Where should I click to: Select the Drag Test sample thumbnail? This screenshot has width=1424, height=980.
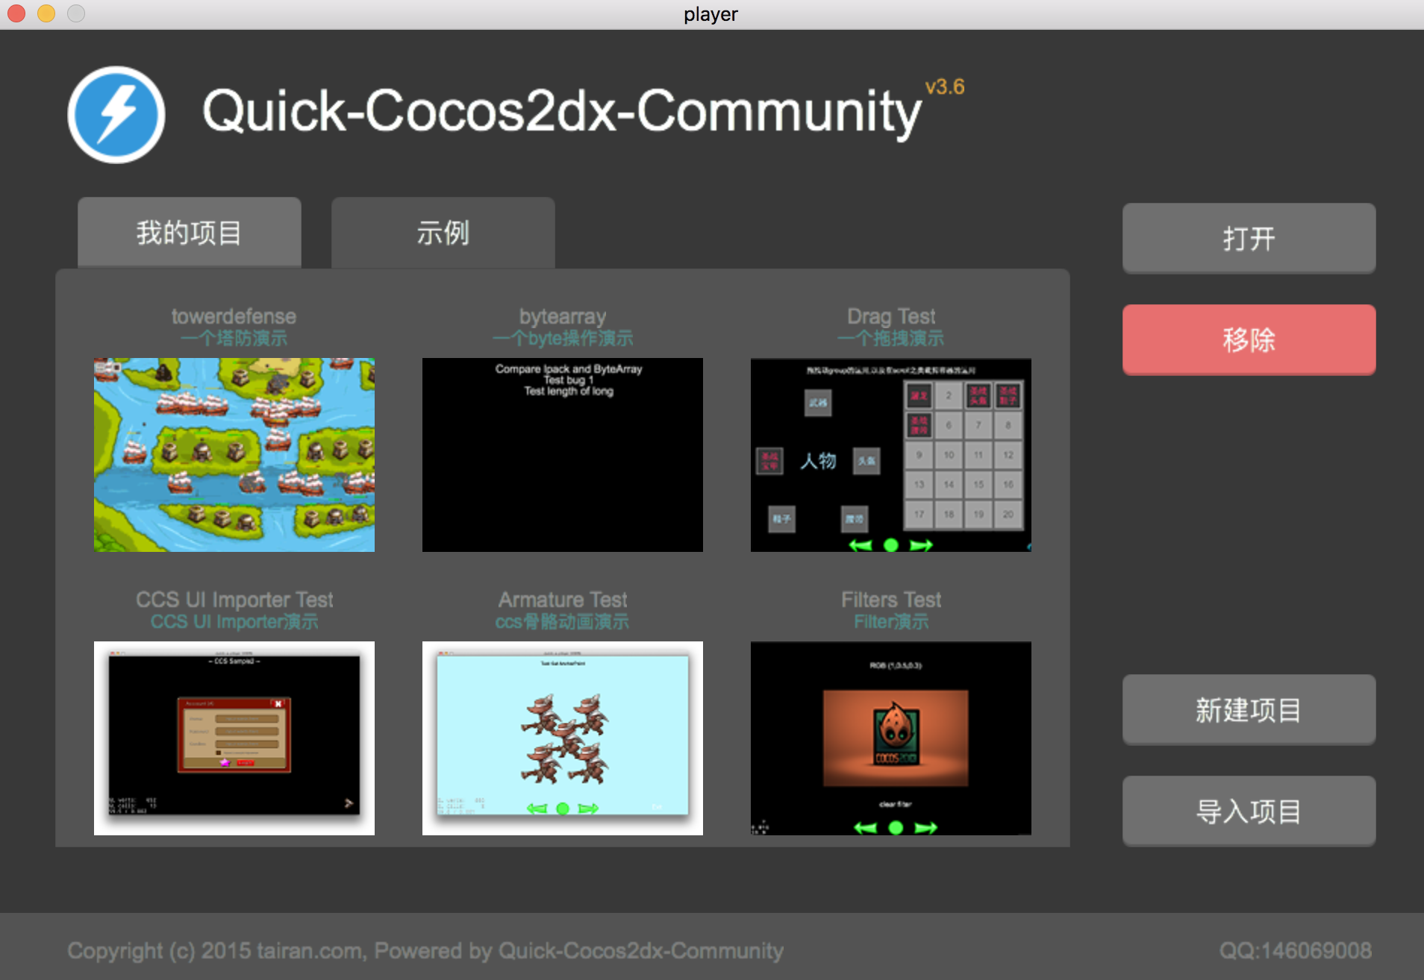891,455
